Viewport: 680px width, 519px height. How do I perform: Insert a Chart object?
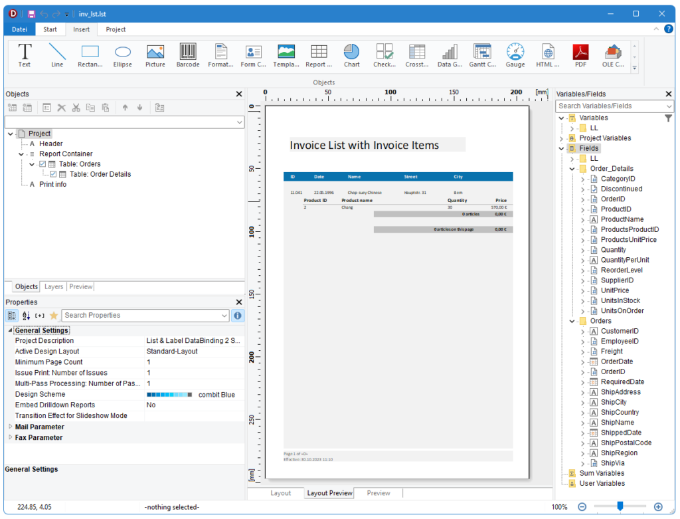(x=352, y=55)
